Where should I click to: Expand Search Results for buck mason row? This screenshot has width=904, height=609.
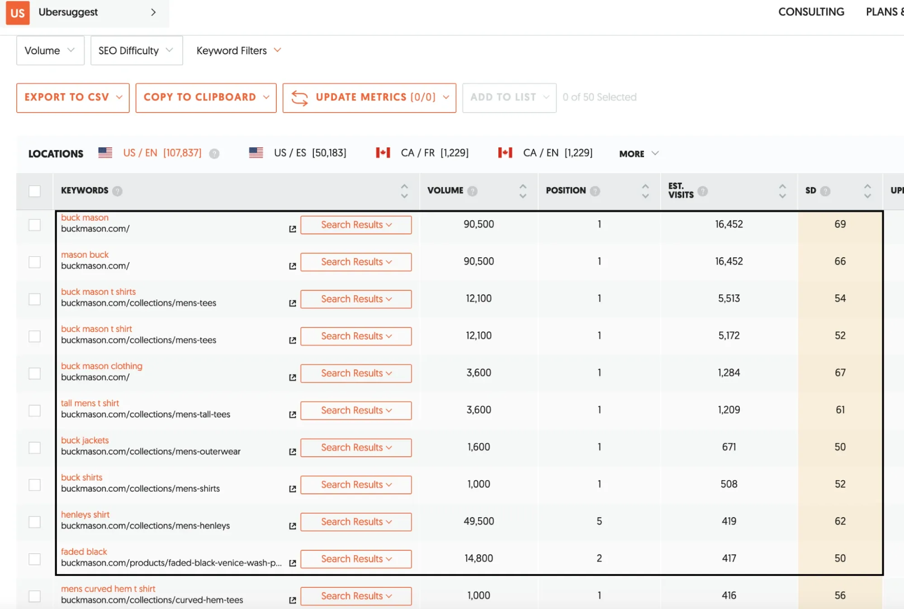pyautogui.click(x=356, y=225)
